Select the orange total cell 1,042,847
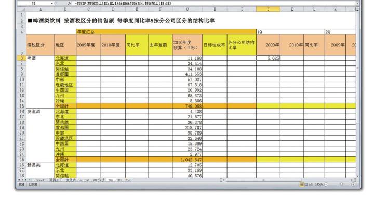This screenshot has height=198, width=374. pos(187,160)
